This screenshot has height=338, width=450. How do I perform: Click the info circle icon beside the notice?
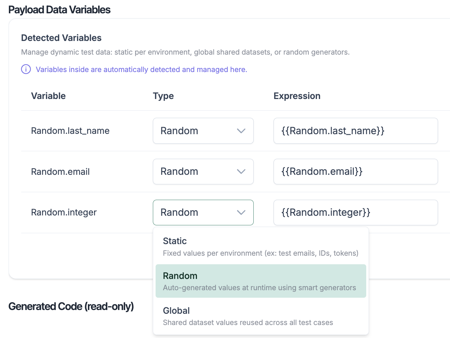coord(26,69)
